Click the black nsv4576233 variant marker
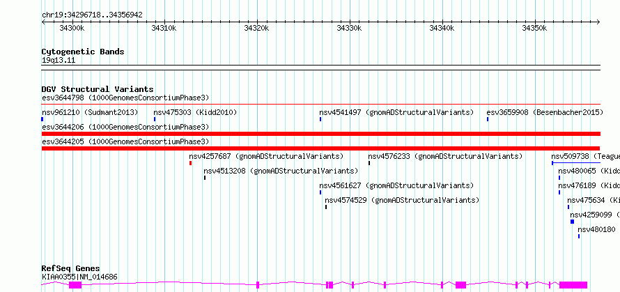The width and height of the screenshot is (620, 292). pos(369,163)
